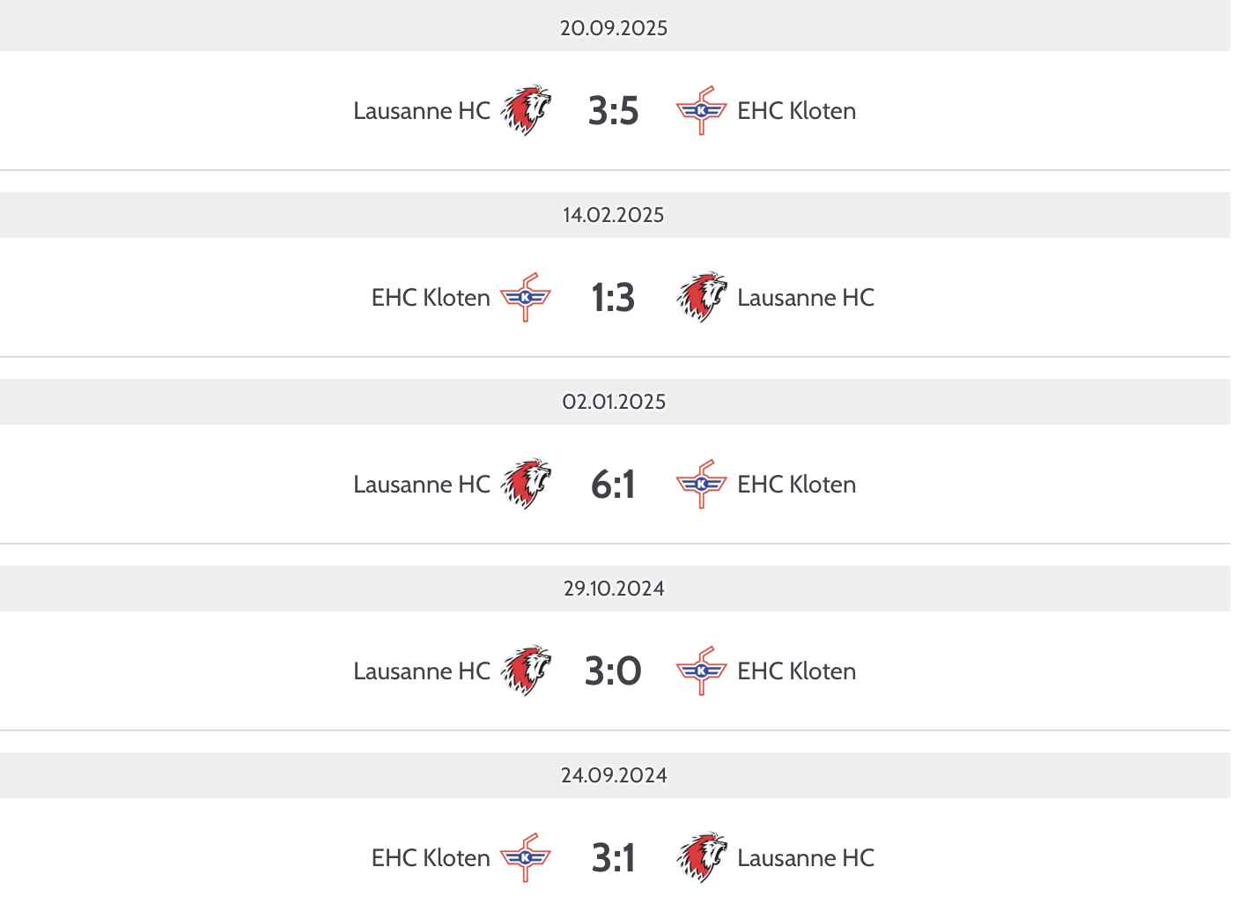The width and height of the screenshot is (1247, 904).
Task: Click EHC Kloten logo in 29.10.2024 match
Action: (701, 671)
